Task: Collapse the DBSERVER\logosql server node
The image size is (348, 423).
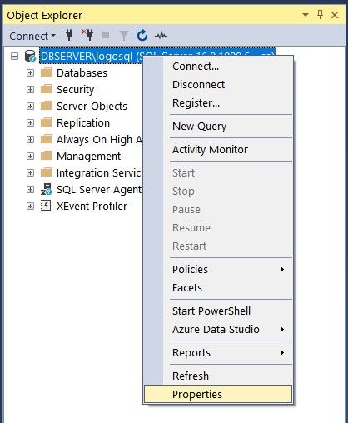Action: 14,57
